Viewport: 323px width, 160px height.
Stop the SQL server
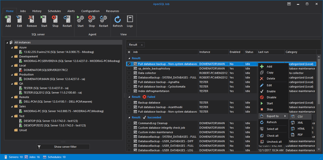[x=55, y=19]
